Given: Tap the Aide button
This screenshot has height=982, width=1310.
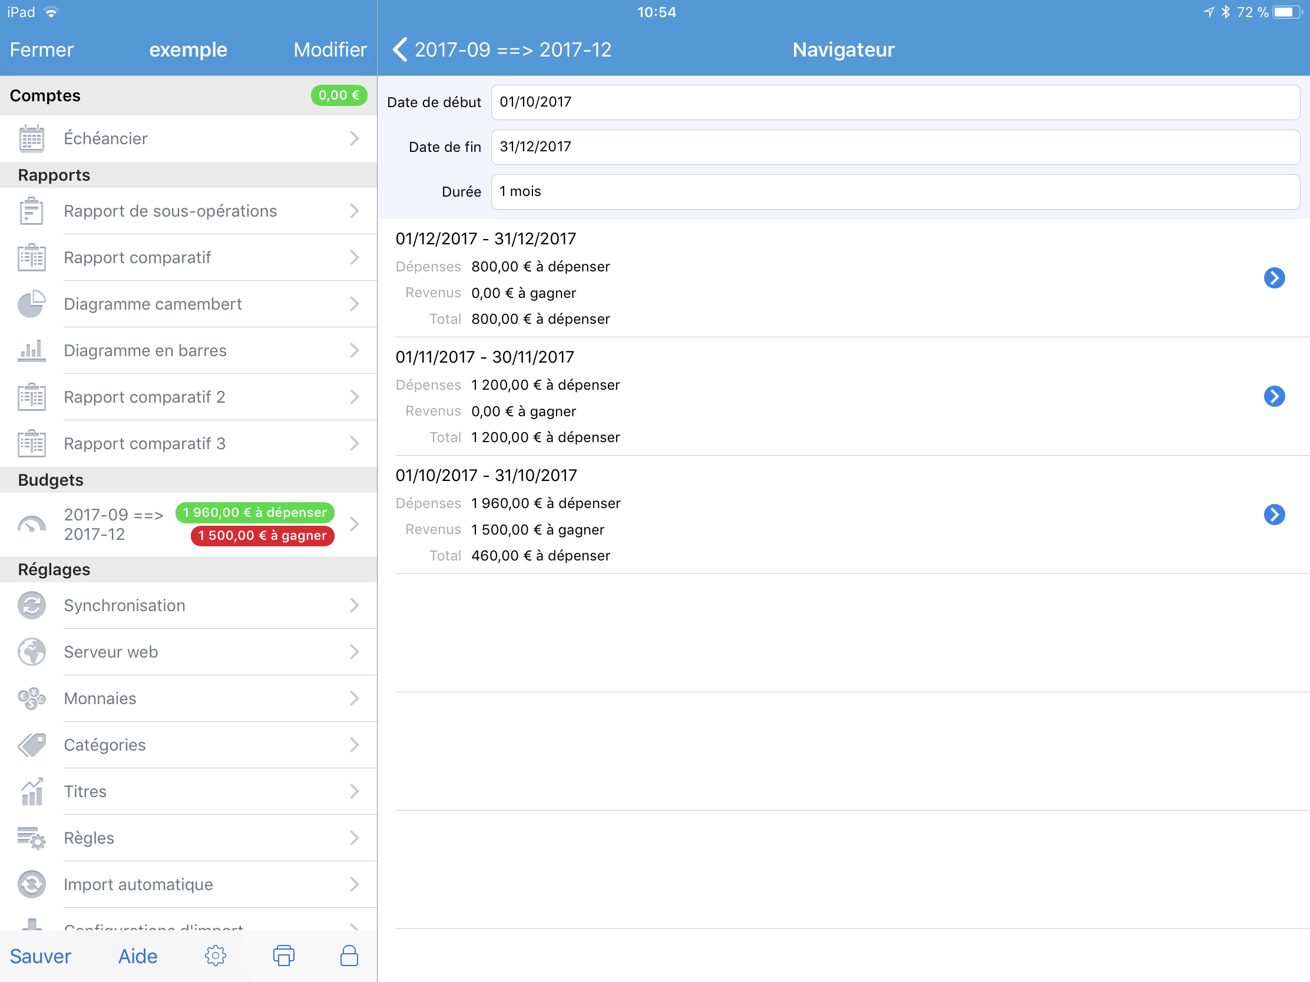Looking at the screenshot, I should 137,956.
